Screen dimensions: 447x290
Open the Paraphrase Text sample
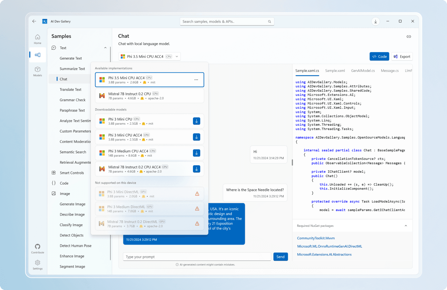72,111
